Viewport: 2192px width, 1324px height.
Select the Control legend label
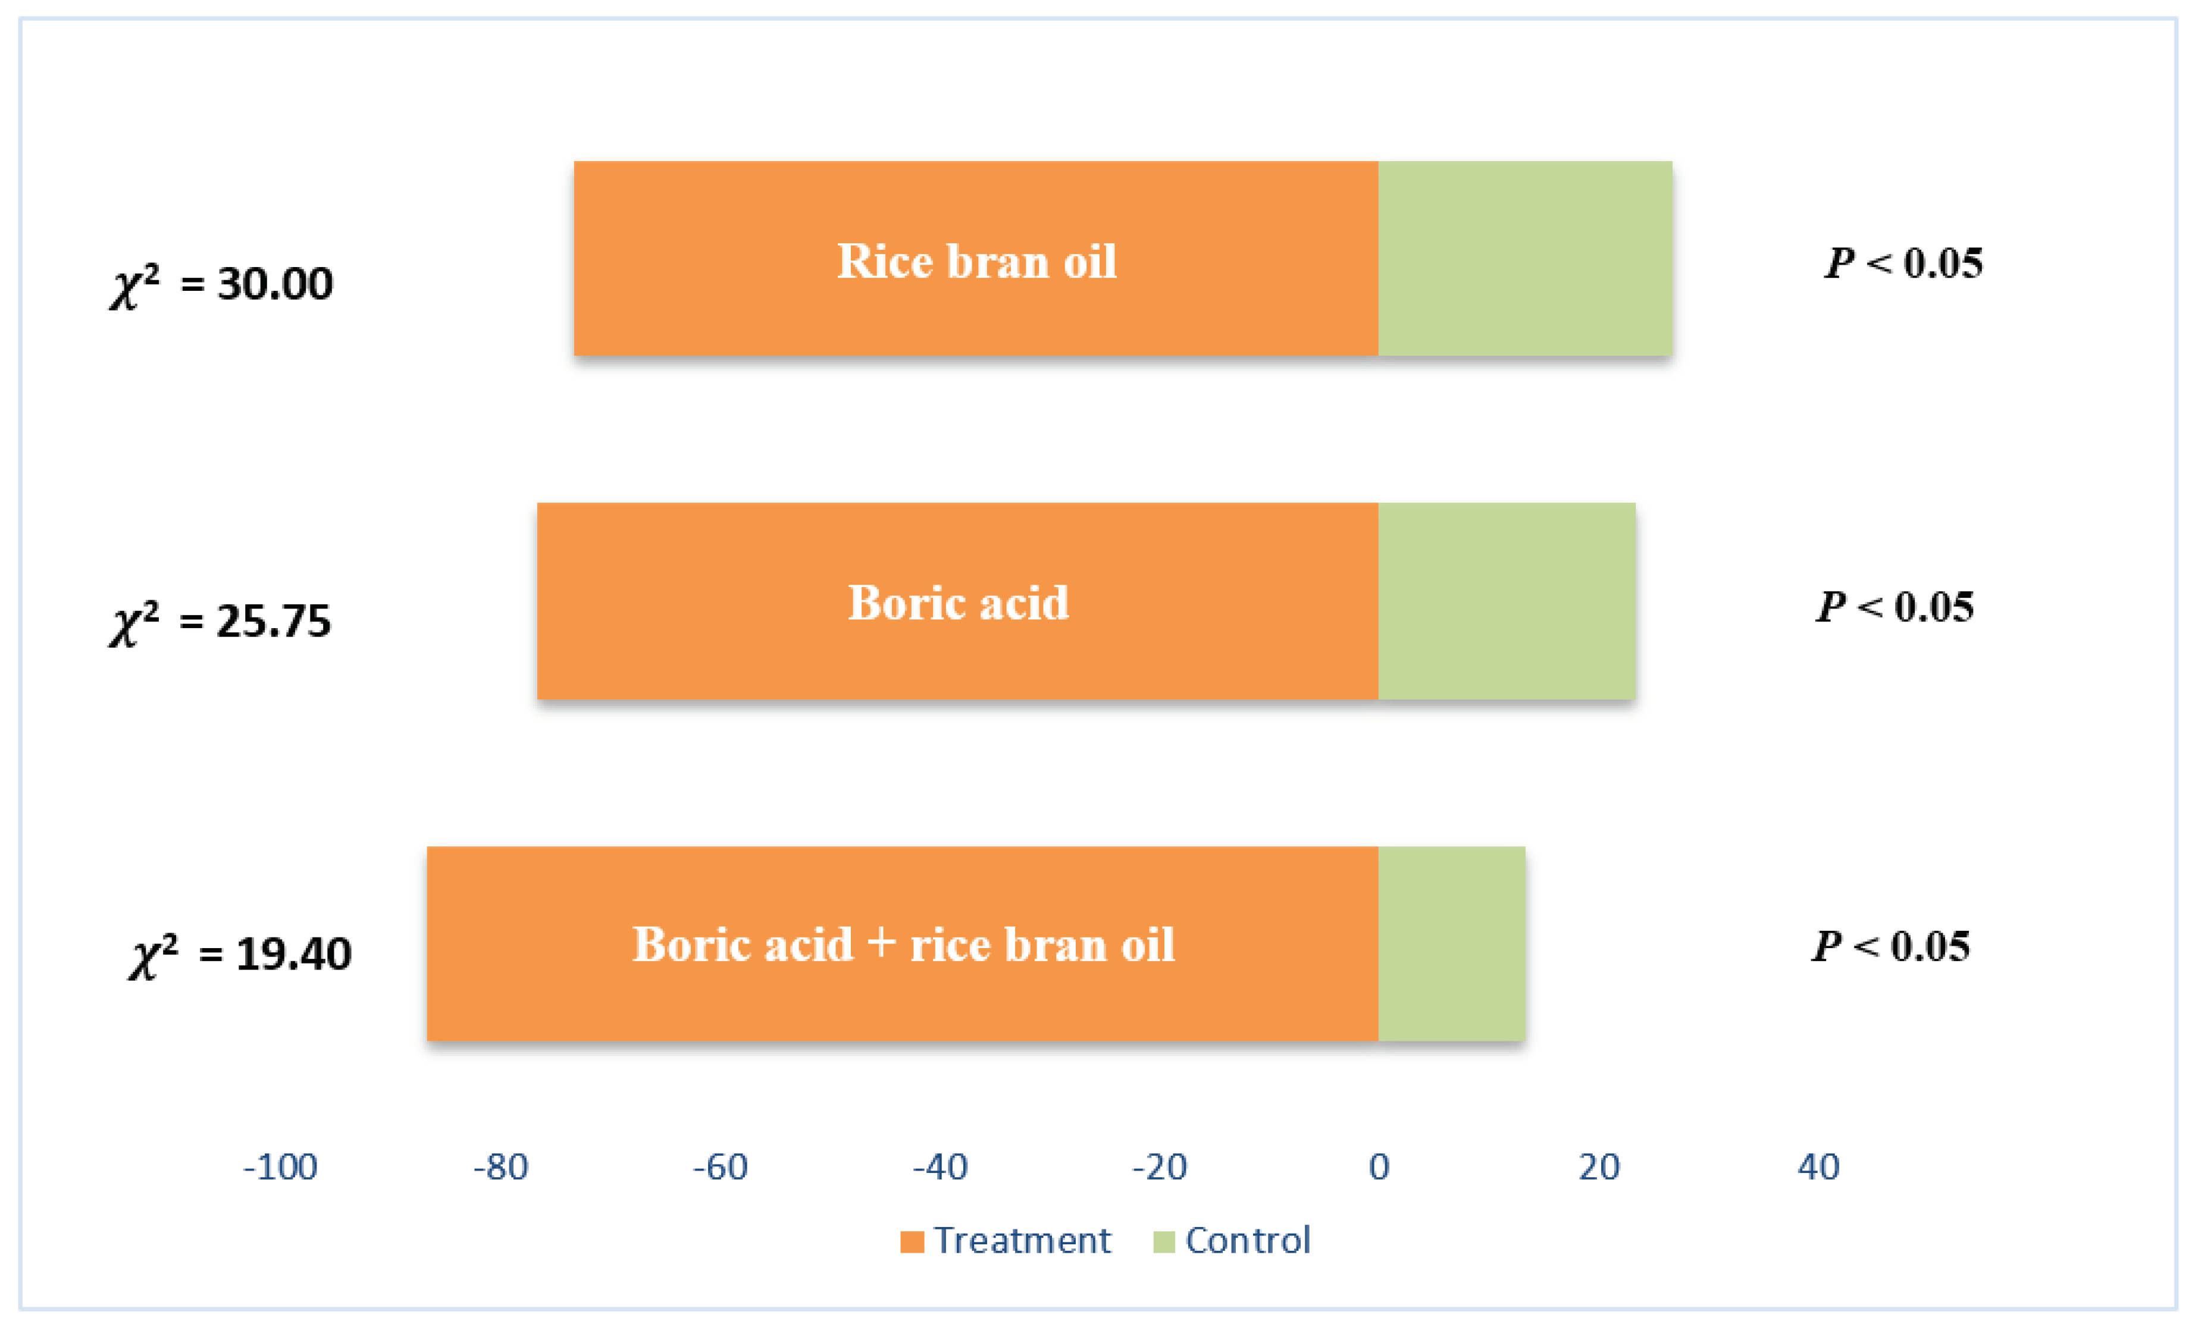[1248, 1240]
